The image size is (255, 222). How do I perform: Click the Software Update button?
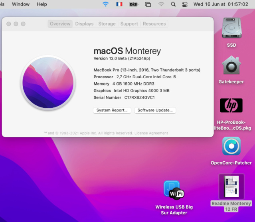(155, 110)
